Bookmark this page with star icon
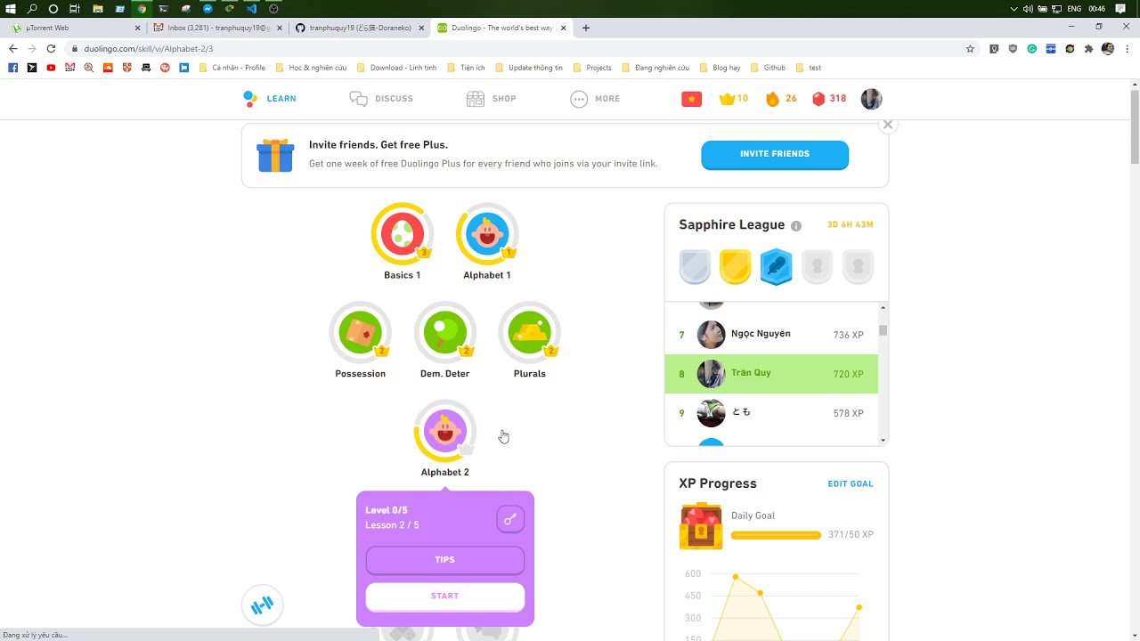The image size is (1140, 641). (970, 49)
